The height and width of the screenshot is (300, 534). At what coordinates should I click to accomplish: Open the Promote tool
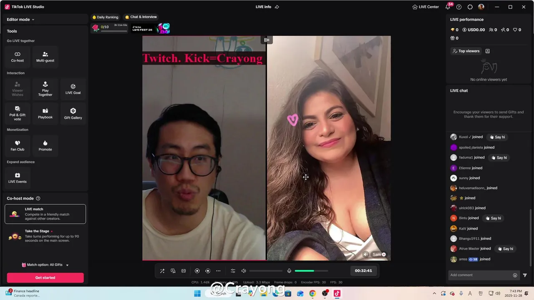pos(45,146)
